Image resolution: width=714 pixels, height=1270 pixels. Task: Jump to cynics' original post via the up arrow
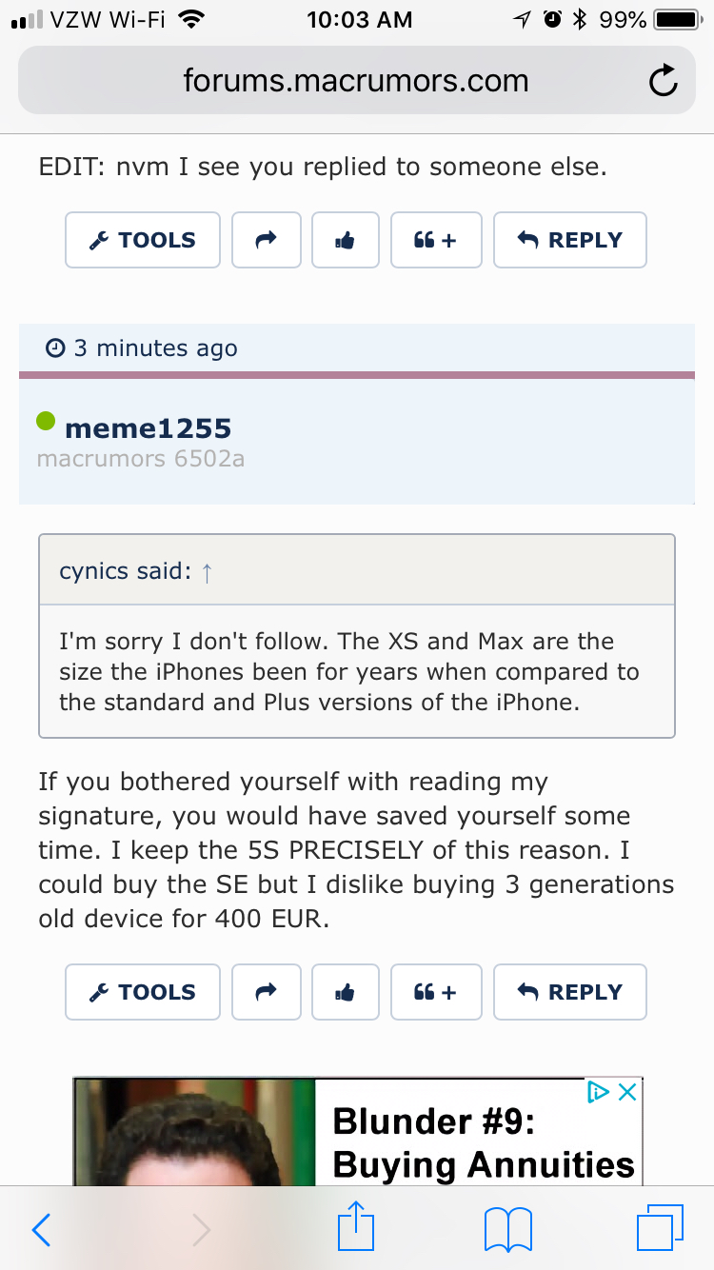(208, 572)
